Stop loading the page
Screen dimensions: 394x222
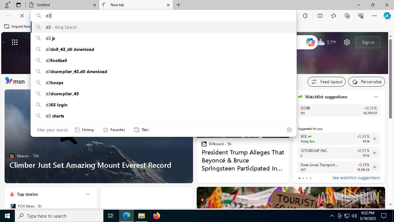tap(22, 16)
